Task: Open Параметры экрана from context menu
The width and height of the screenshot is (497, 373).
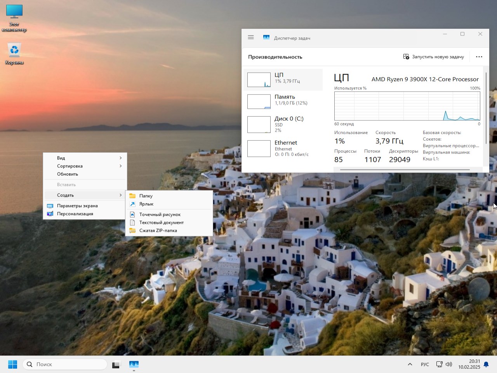Action: [x=86, y=206]
